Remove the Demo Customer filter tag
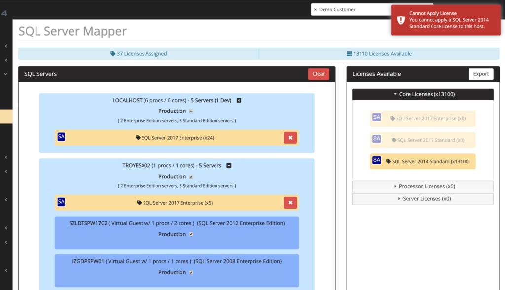Screen dimensions: 505x290 pos(316,9)
